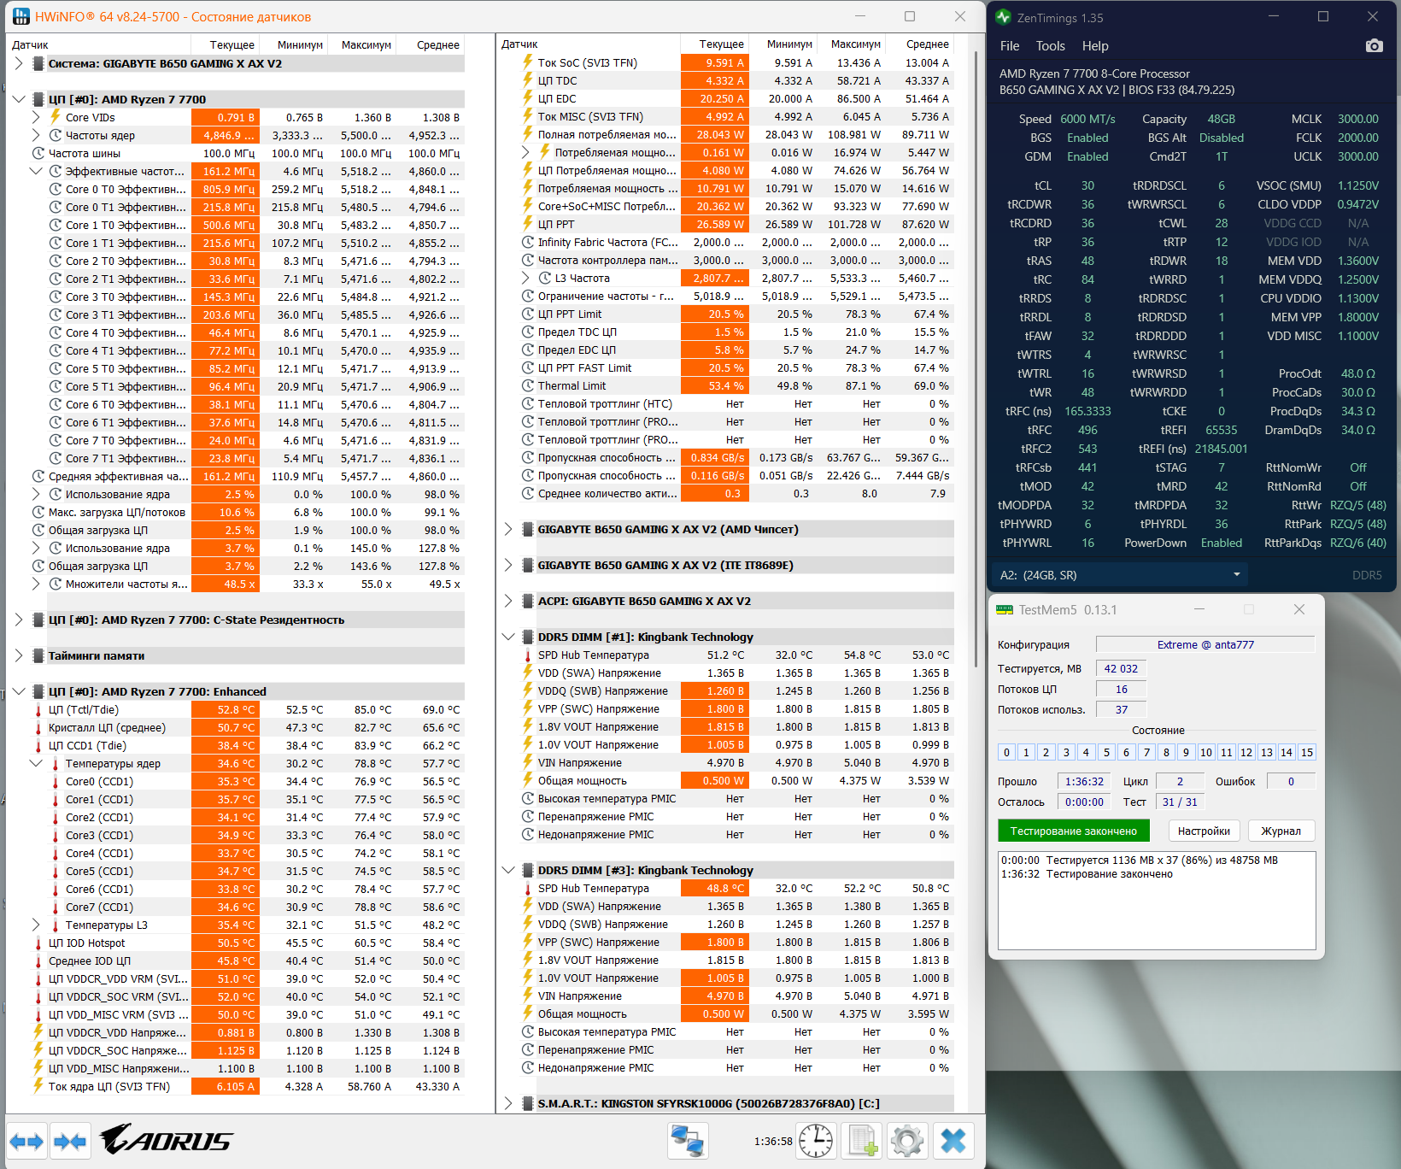Open the network monitors icon in HWiNFO toolbar

click(x=688, y=1141)
